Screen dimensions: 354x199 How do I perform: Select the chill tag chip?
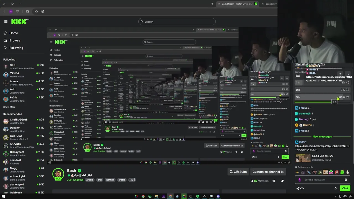coord(100,180)
